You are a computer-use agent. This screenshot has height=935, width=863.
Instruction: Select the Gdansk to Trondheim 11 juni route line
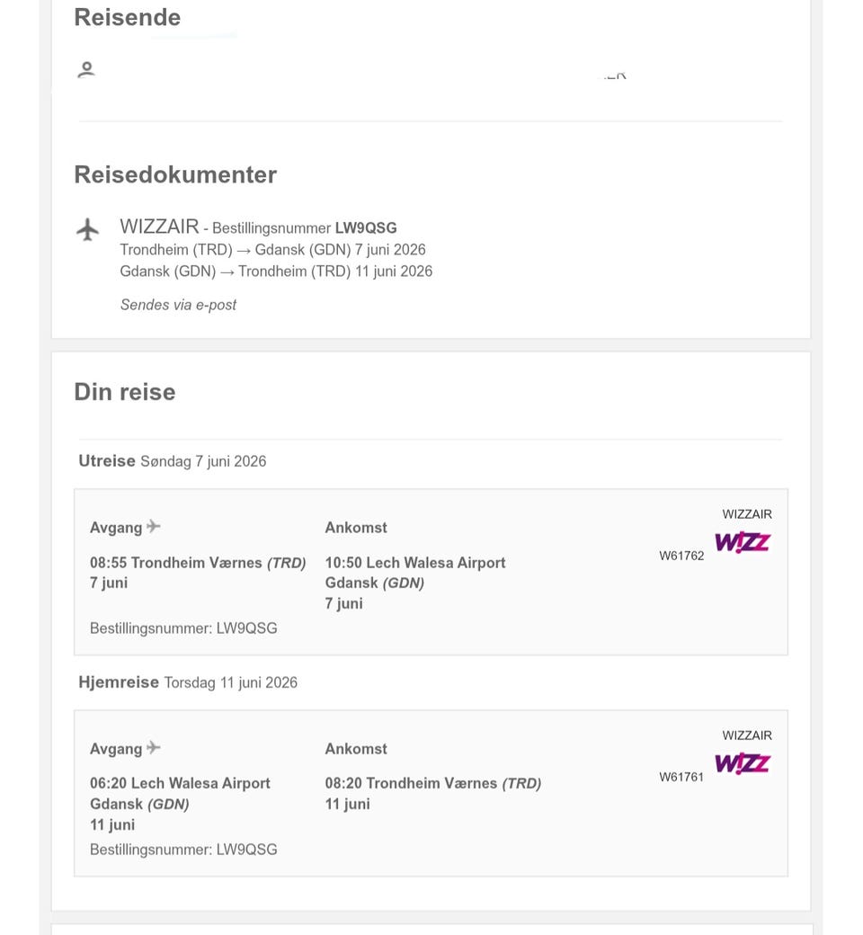[x=276, y=272]
